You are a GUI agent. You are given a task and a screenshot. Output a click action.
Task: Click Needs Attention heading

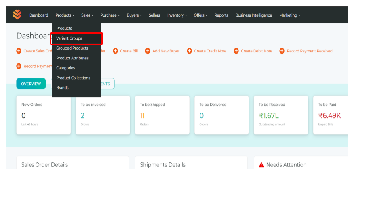[x=286, y=165]
